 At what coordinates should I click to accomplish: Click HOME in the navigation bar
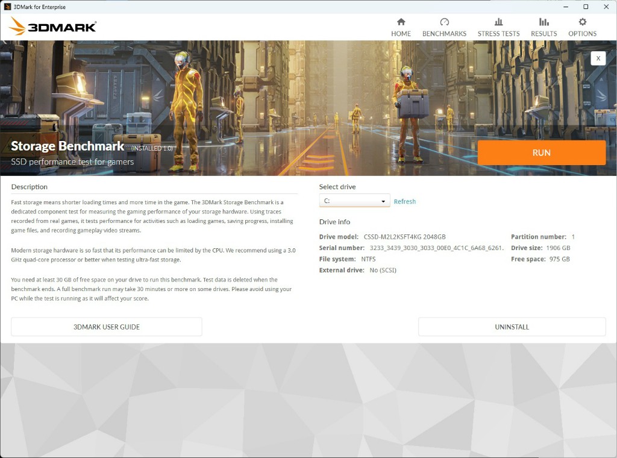tap(401, 34)
